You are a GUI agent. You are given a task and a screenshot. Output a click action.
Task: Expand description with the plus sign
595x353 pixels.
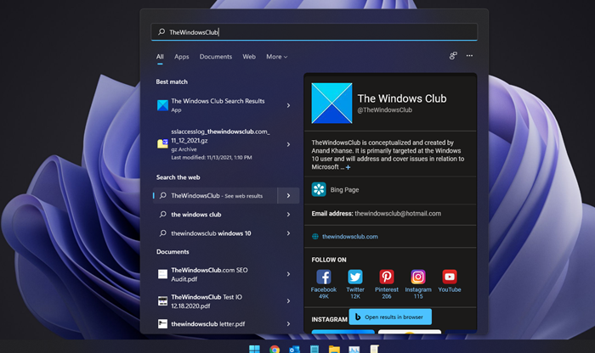(348, 167)
